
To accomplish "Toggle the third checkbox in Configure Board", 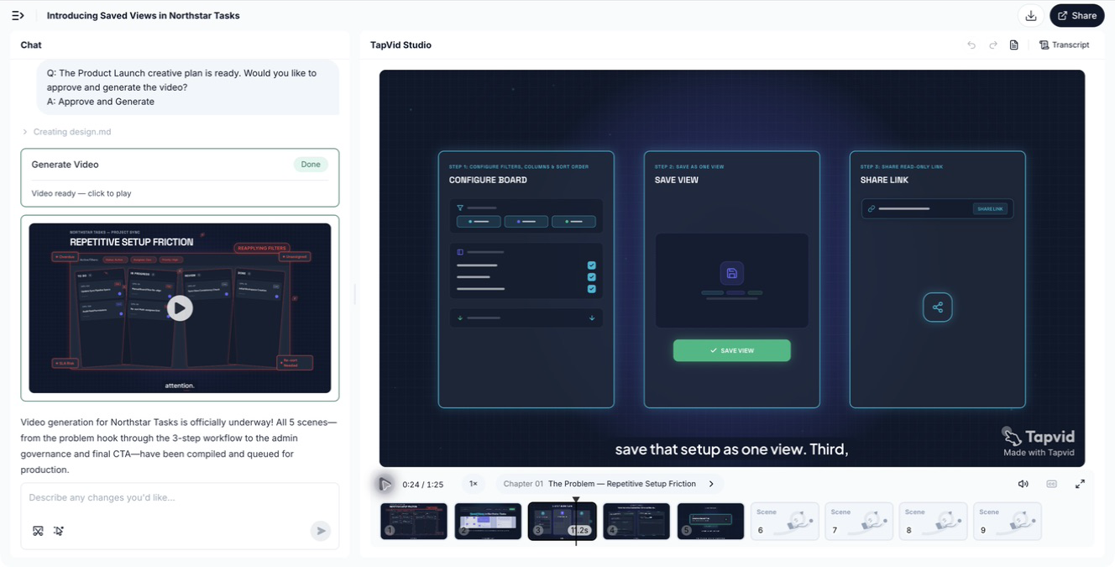I will [591, 289].
